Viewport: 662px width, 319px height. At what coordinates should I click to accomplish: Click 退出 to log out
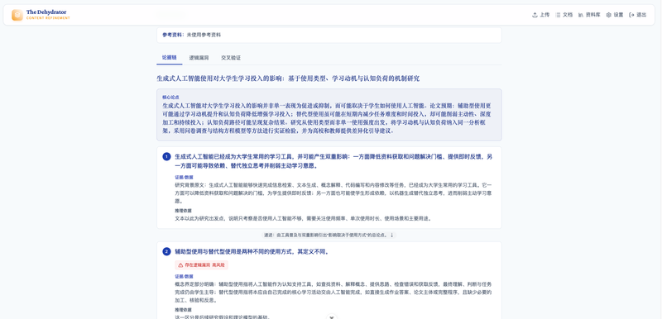pos(638,15)
